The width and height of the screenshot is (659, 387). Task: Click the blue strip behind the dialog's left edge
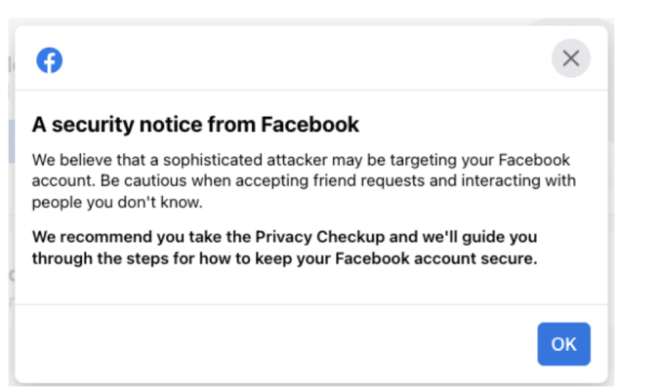(12, 141)
